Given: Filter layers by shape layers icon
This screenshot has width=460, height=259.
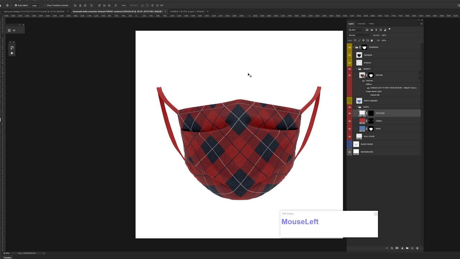Looking at the screenshot, I should [381, 30].
